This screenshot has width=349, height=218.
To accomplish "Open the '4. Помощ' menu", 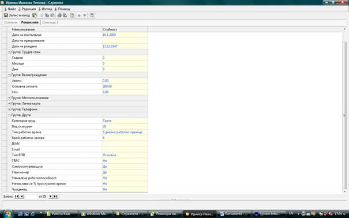I will 62,9.
